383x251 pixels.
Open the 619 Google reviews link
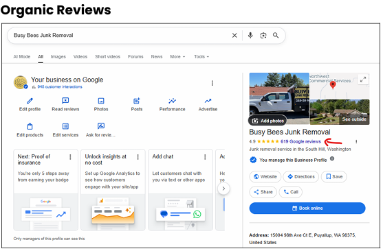pyautogui.click(x=300, y=141)
